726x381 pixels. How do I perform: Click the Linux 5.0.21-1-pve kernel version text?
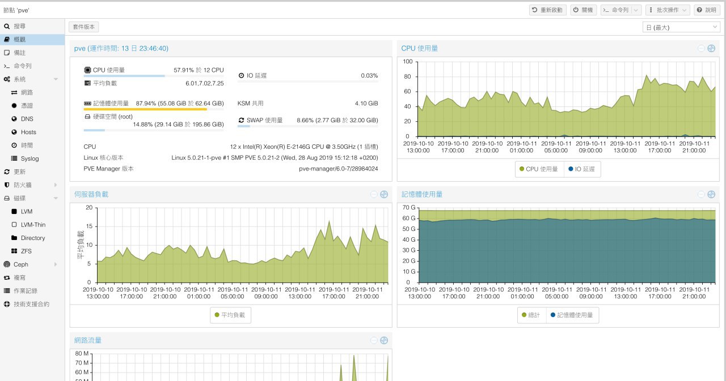[x=275, y=157]
